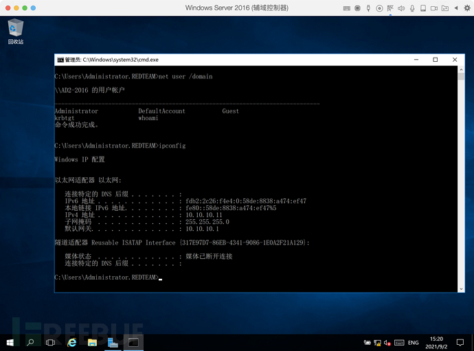Click the '\\AD2-2016' header line
This screenshot has height=351, width=474.
point(90,90)
